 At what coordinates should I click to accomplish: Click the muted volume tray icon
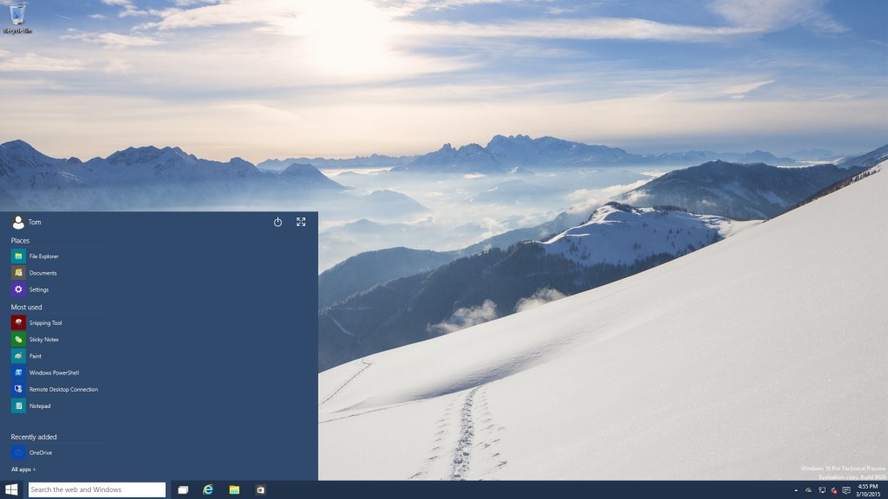833,490
